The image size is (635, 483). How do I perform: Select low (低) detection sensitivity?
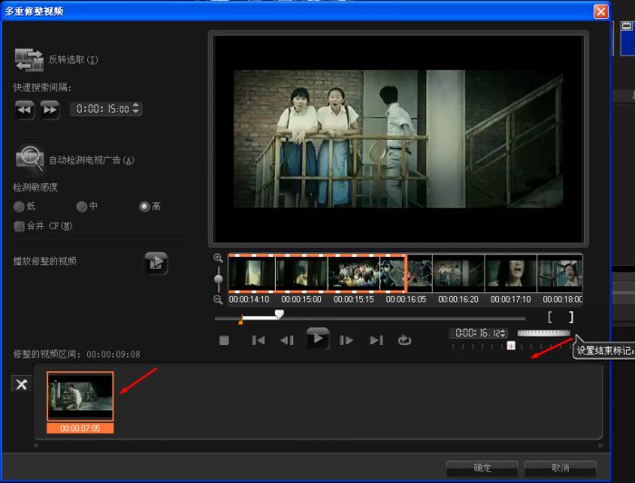[19, 206]
